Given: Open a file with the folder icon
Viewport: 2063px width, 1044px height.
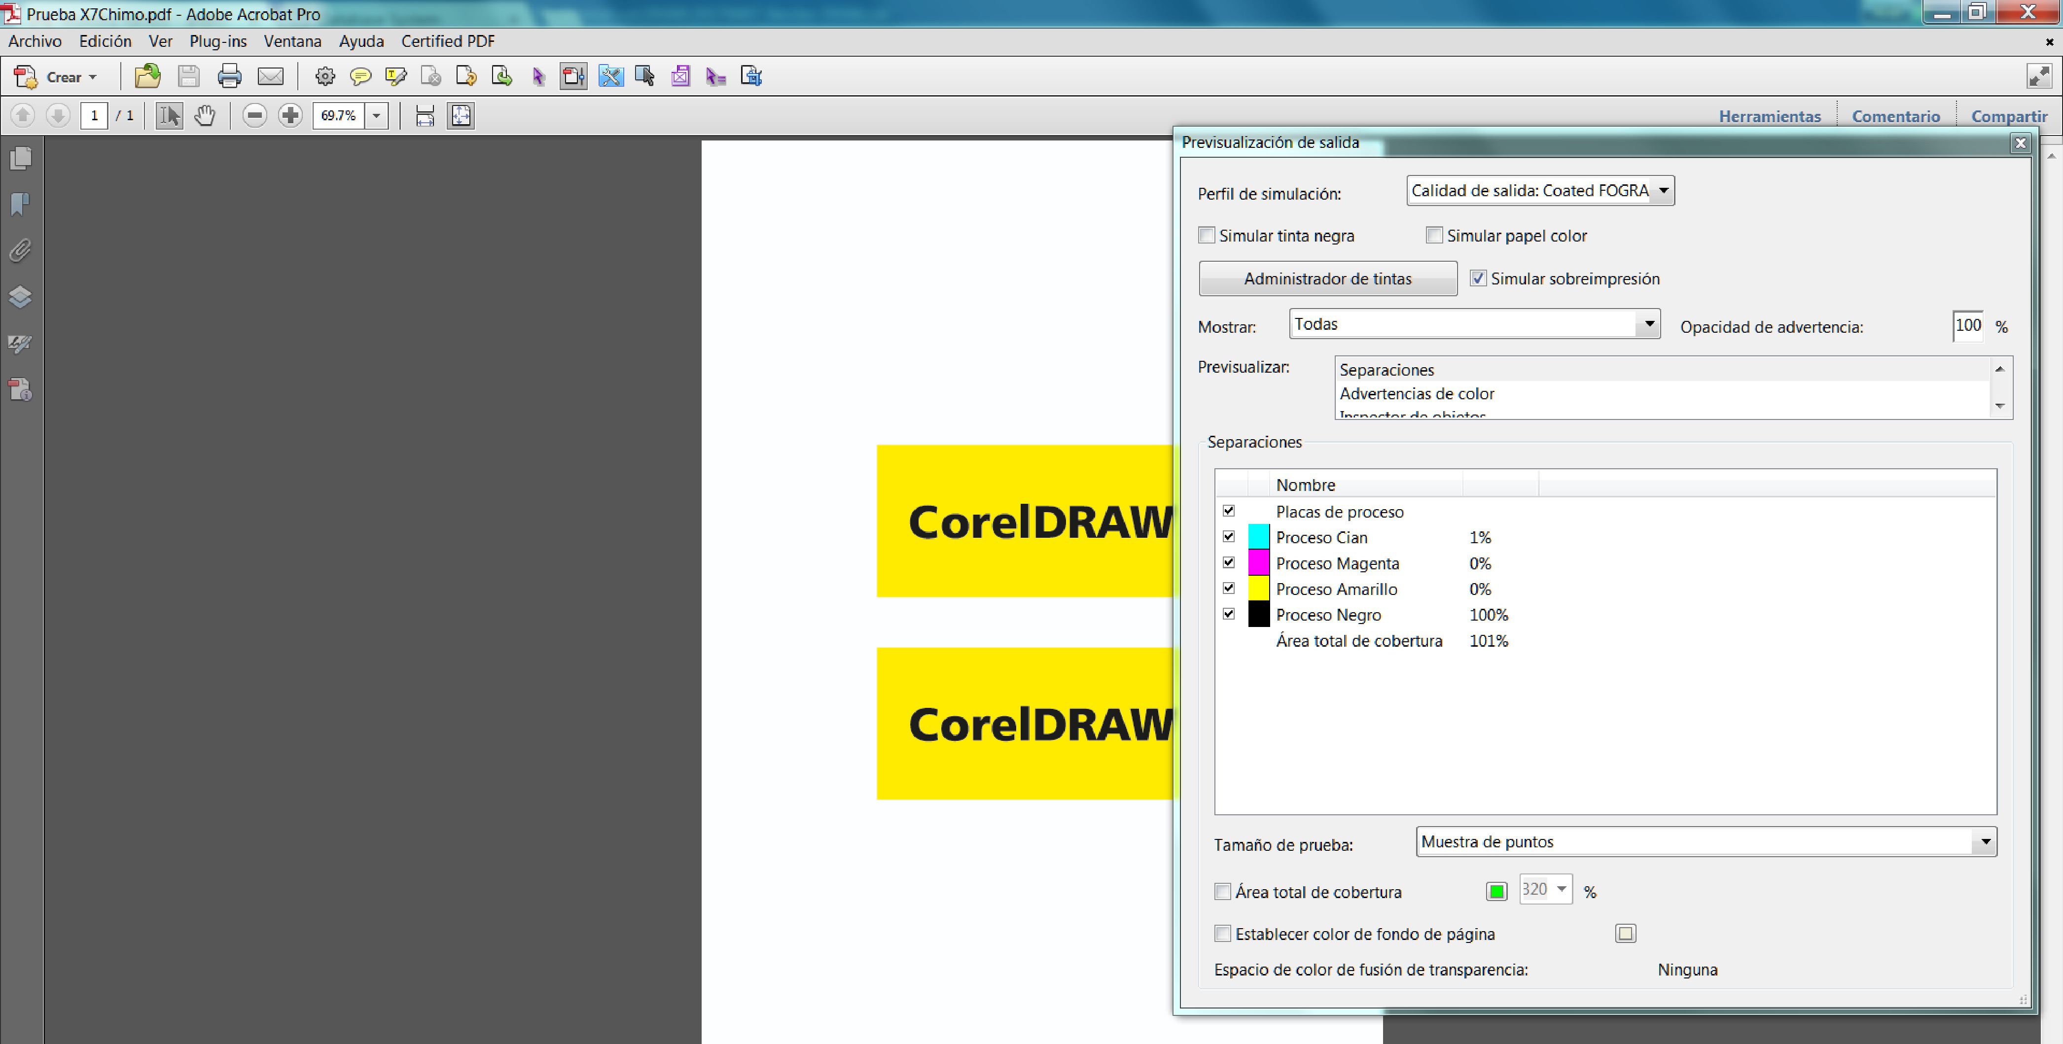Looking at the screenshot, I should pyautogui.click(x=147, y=76).
